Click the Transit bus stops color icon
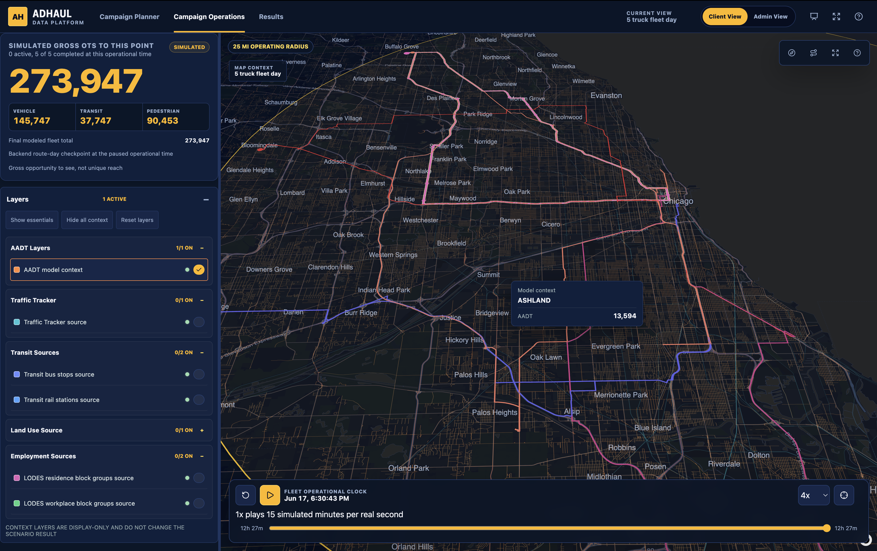 (x=16, y=374)
